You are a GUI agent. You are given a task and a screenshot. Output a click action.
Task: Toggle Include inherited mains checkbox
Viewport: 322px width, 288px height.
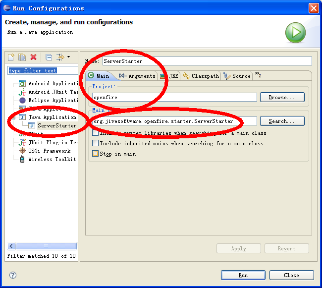[95, 143]
